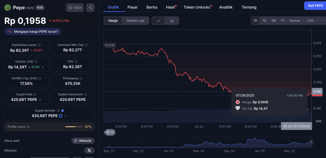Open the Grafik tab
Image resolution: width=326 pixels, height=158 pixels.
click(x=113, y=7)
